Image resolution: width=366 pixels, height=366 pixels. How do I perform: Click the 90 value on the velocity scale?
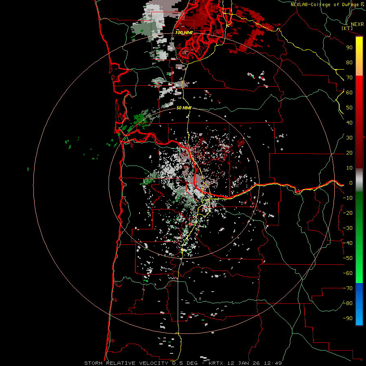click(x=349, y=48)
